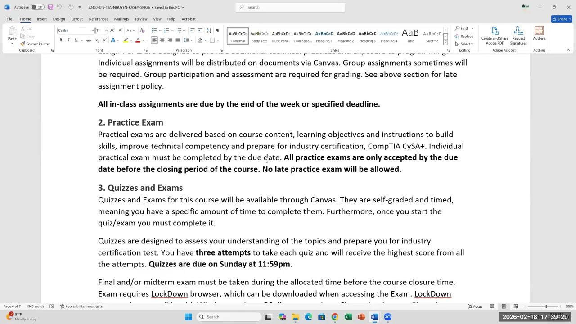Decrease paragraph indent
The image size is (576, 324).
click(x=193, y=31)
